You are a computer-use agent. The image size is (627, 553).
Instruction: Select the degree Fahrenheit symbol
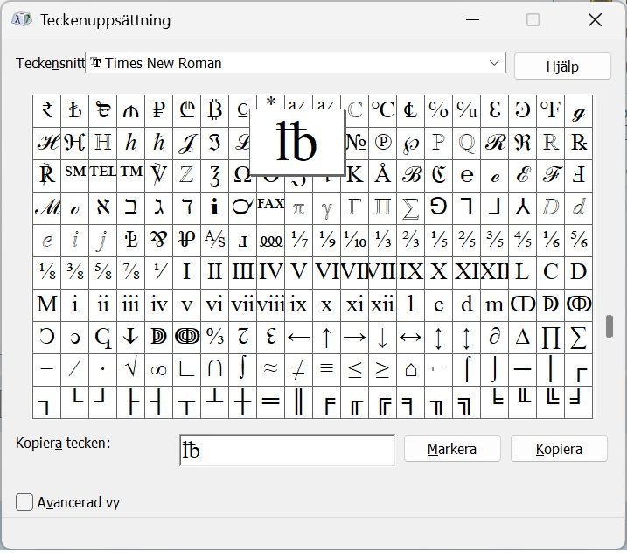click(550, 110)
